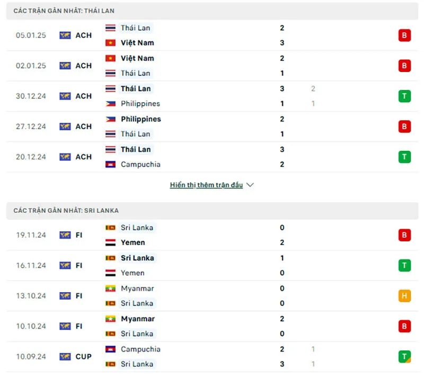Toggle the green T badge for 30.12.24 match

click(404, 96)
